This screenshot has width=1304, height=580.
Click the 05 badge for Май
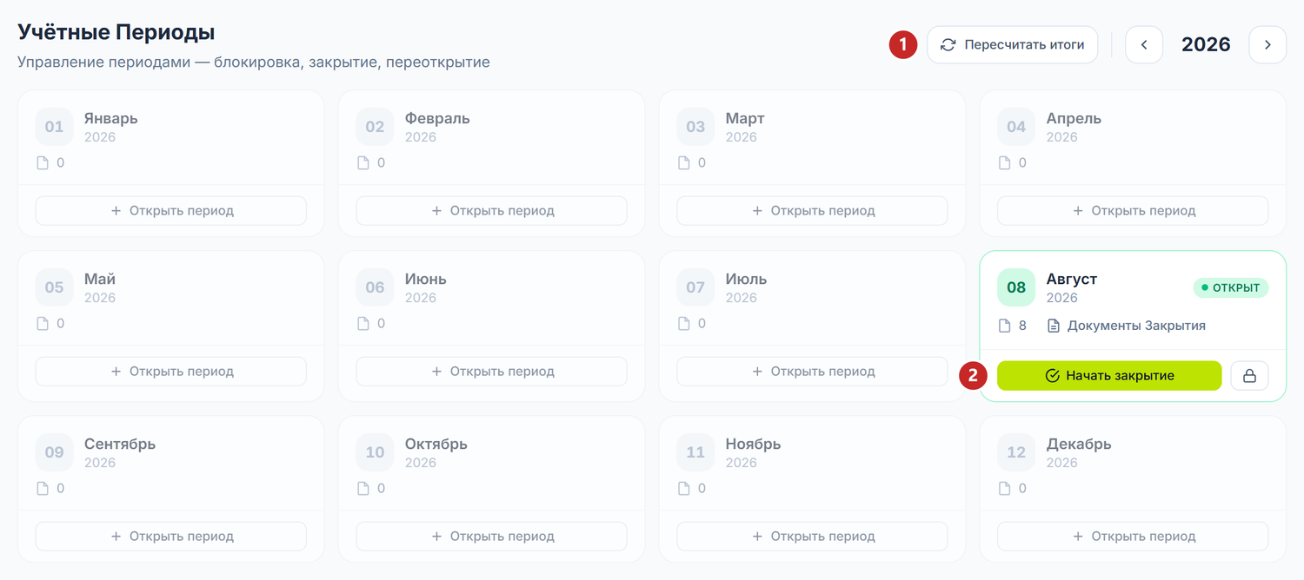click(x=54, y=287)
